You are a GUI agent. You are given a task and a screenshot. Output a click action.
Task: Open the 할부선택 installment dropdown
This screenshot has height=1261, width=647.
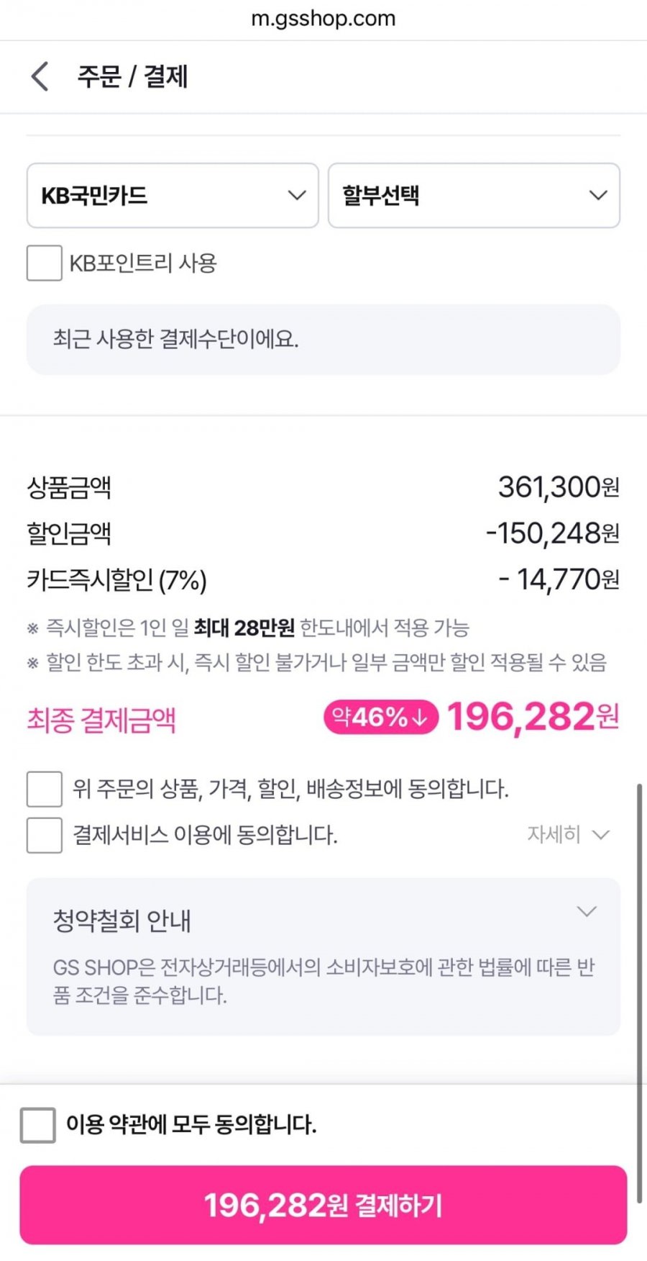tap(474, 196)
